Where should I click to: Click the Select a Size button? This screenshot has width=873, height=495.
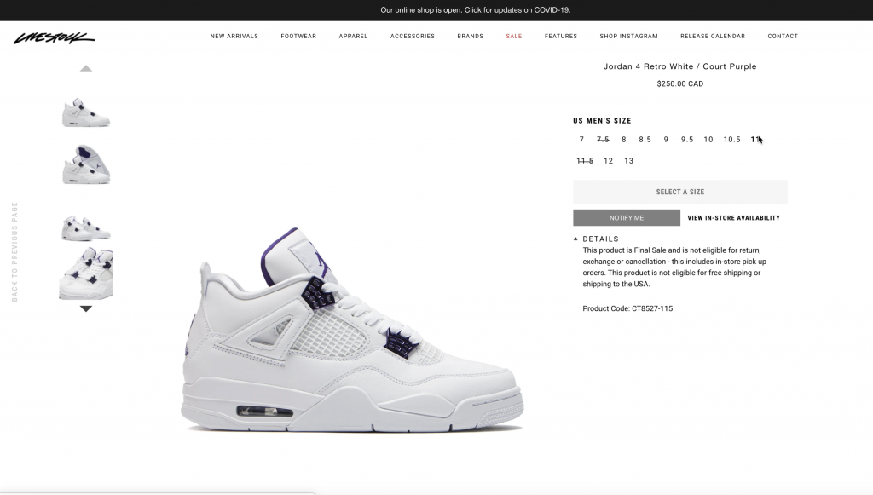click(679, 192)
